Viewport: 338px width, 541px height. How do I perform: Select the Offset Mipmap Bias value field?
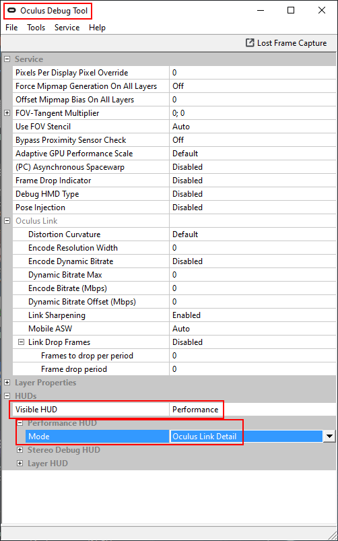[252, 99]
